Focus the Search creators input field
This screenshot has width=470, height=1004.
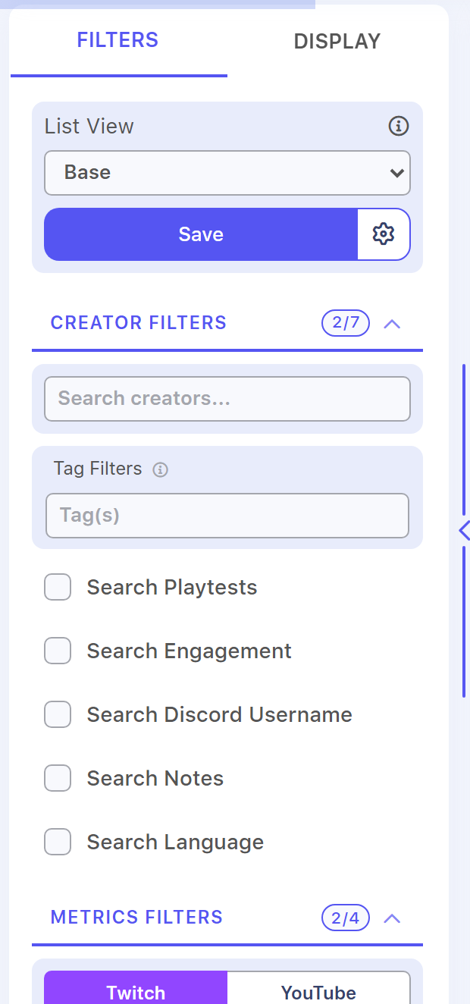[x=227, y=399]
